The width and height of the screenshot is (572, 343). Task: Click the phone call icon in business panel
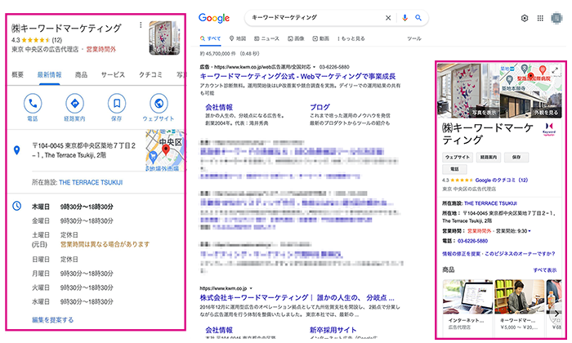33,104
